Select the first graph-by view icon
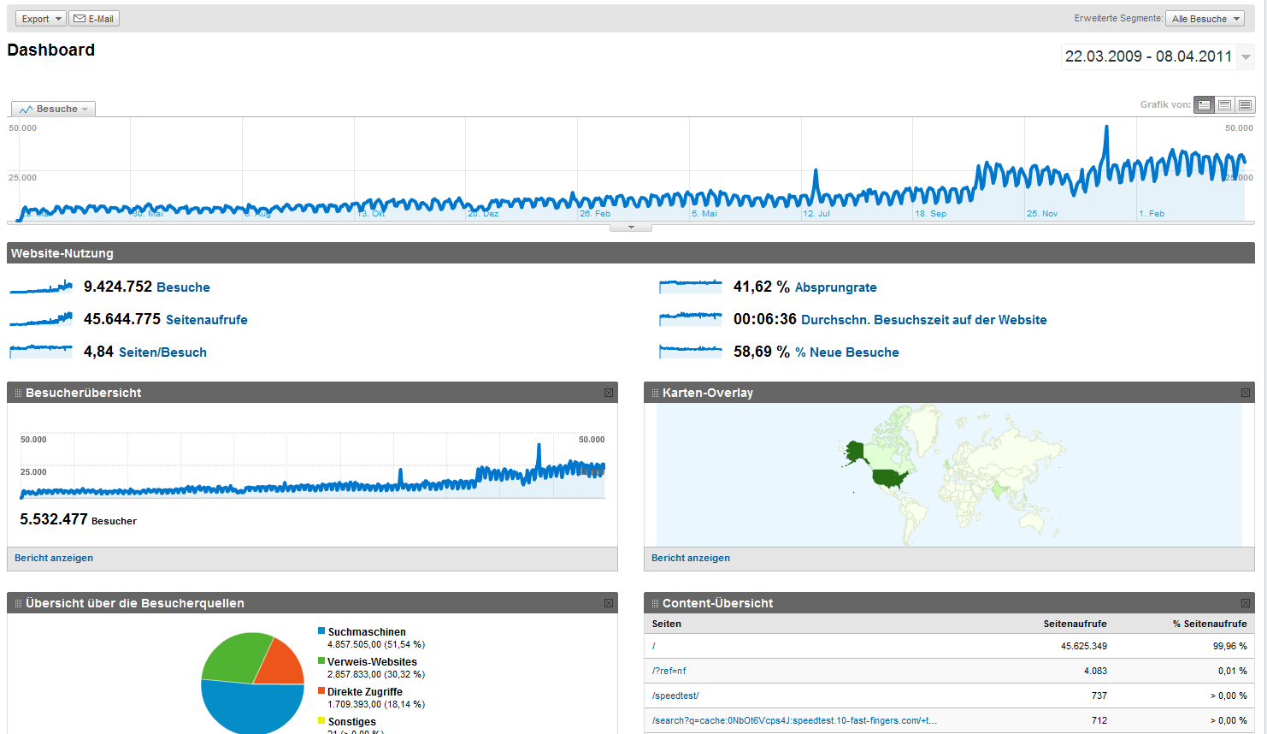This screenshot has height=734, width=1267. (x=1204, y=104)
